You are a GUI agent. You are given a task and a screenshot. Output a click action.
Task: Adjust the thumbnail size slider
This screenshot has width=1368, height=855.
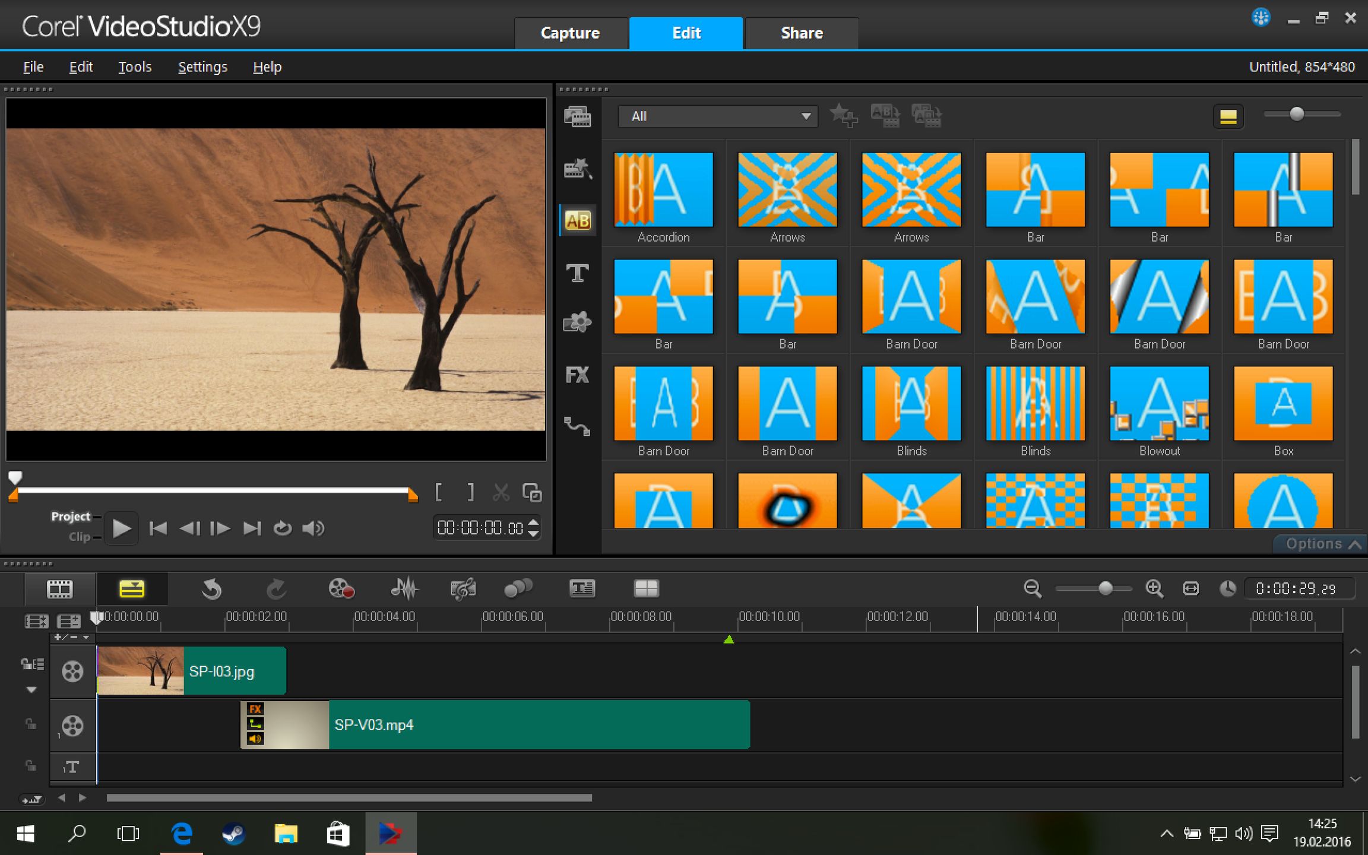click(x=1297, y=114)
